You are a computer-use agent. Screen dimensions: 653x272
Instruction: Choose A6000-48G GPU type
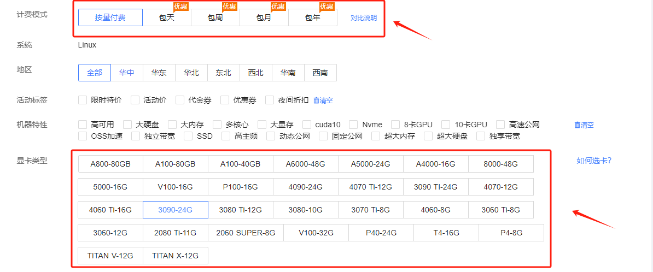pos(305,164)
